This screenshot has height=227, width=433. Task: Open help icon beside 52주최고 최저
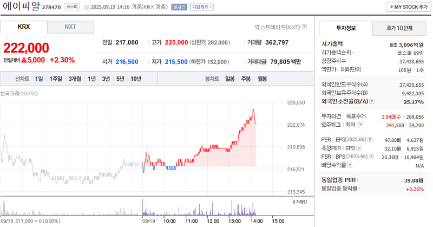pyautogui.click(x=360, y=125)
